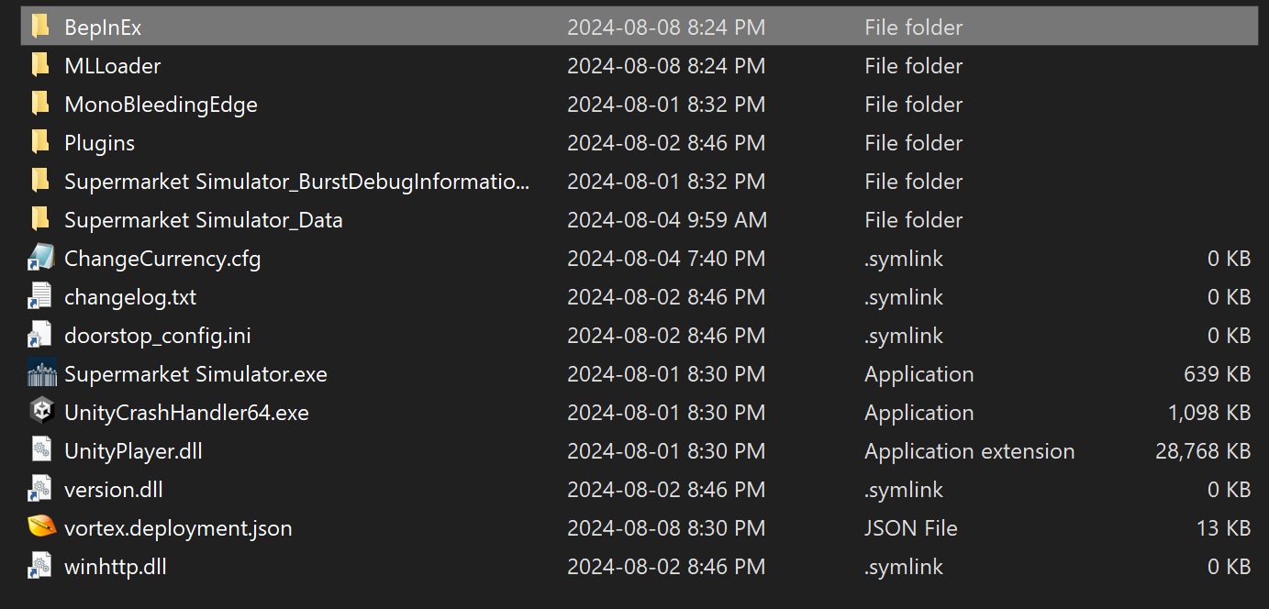Image resolution: width=1269 pixels, height=609 pixels.
Task: Click the BepInEx modified date
Action: tap(666, 28)
